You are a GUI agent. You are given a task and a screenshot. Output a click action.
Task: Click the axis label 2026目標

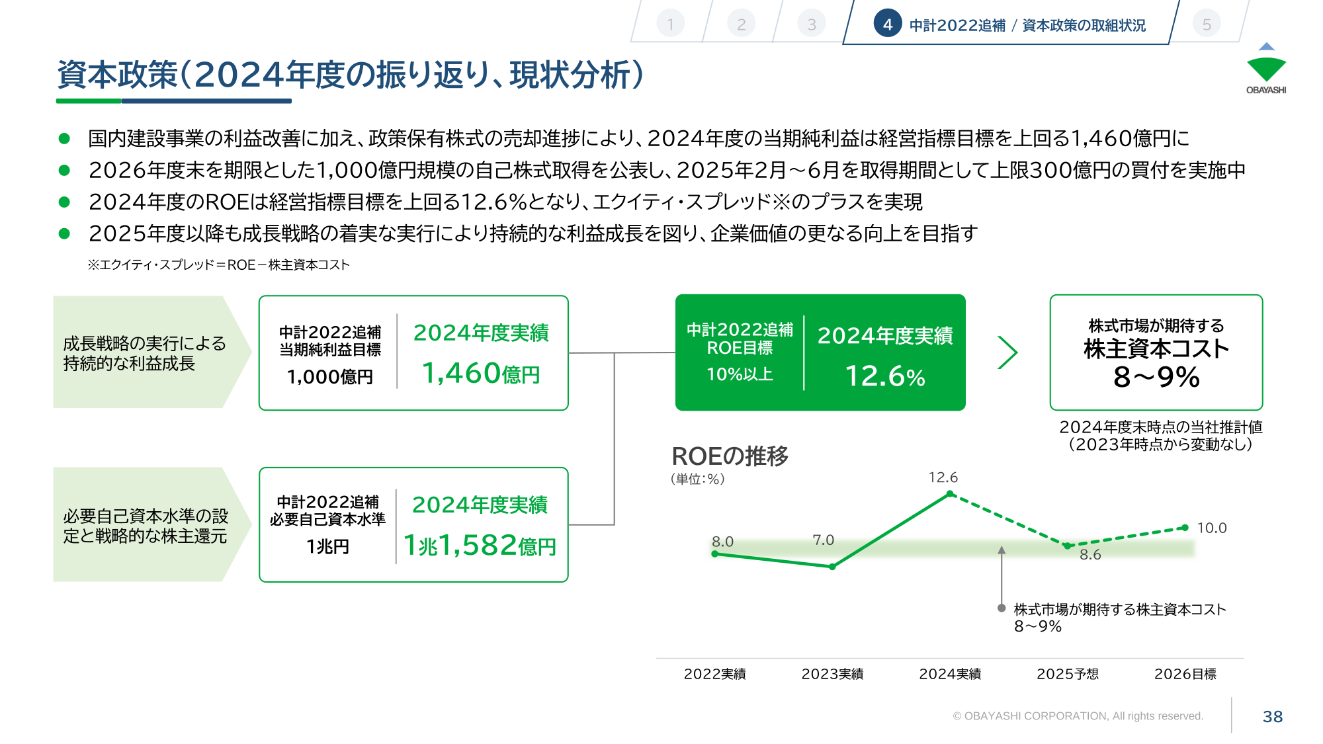point(1185,674)
